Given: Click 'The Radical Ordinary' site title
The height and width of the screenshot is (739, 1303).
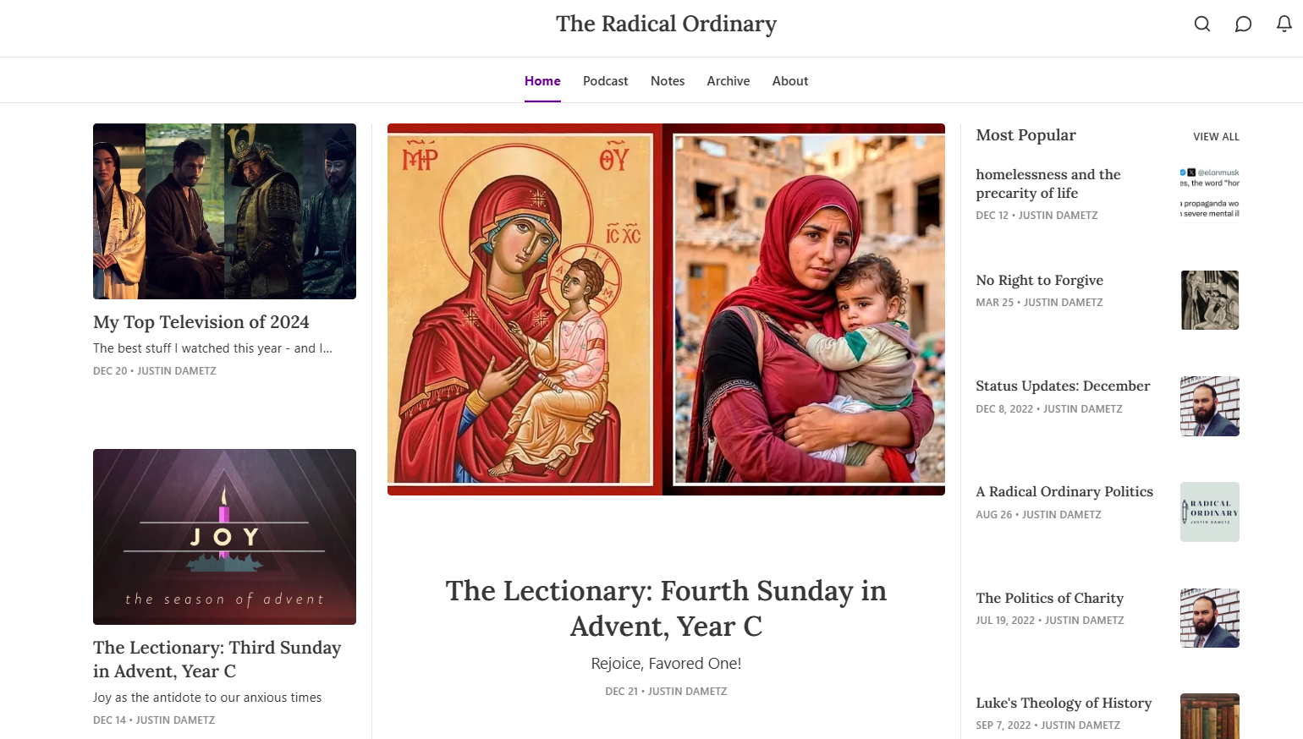Looking at the screenshot, I should pyautogui.click(x=666, y=24).
